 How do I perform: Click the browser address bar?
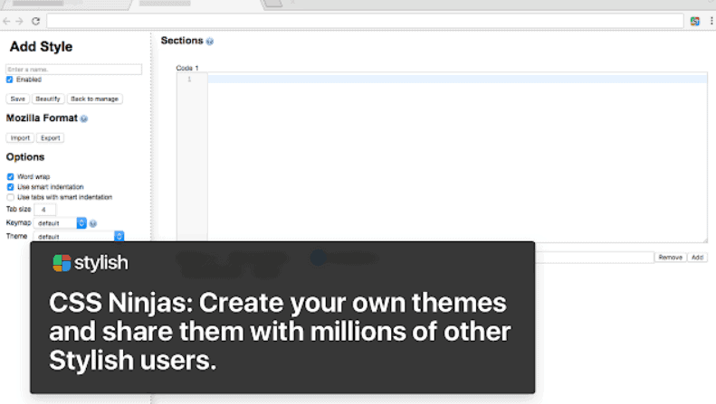(365, 21)
